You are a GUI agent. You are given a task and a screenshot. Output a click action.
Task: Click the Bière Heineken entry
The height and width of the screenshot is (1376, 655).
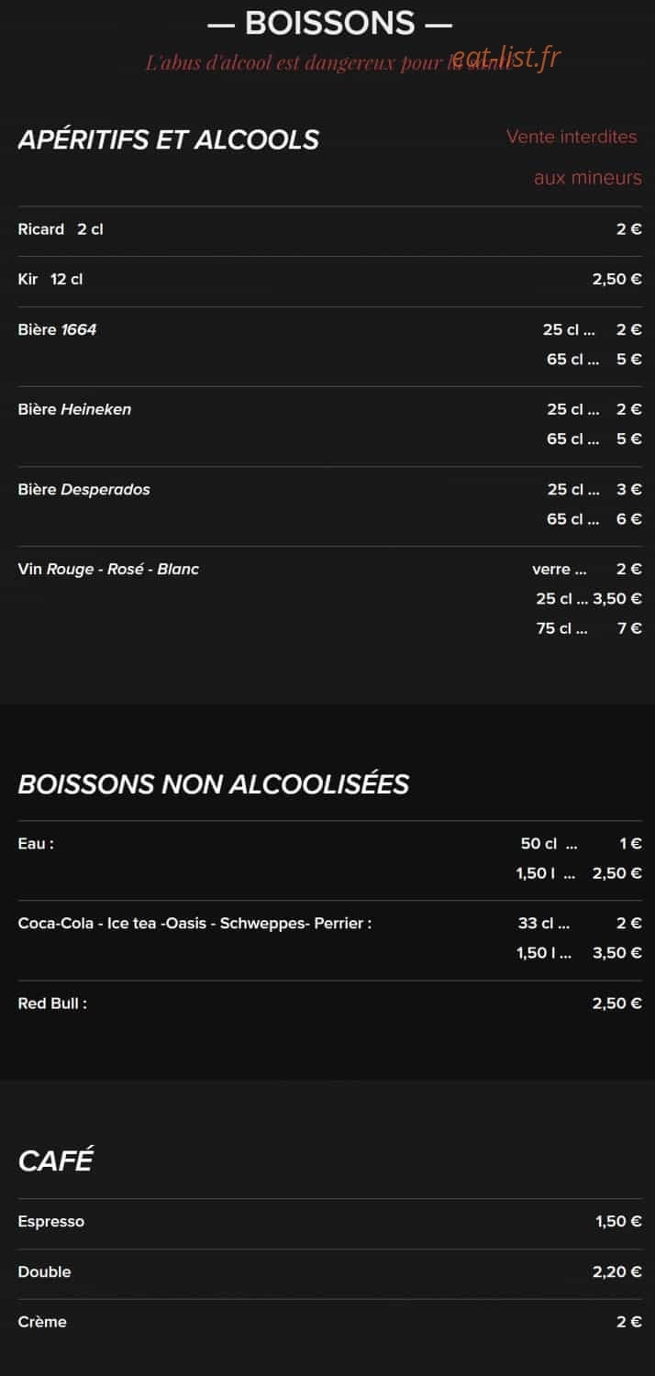[74, 409]
